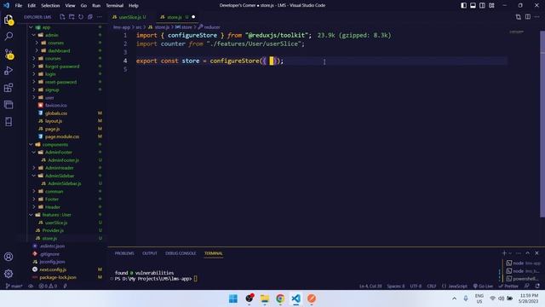Open notifications bell in status bar

[537, 287]
